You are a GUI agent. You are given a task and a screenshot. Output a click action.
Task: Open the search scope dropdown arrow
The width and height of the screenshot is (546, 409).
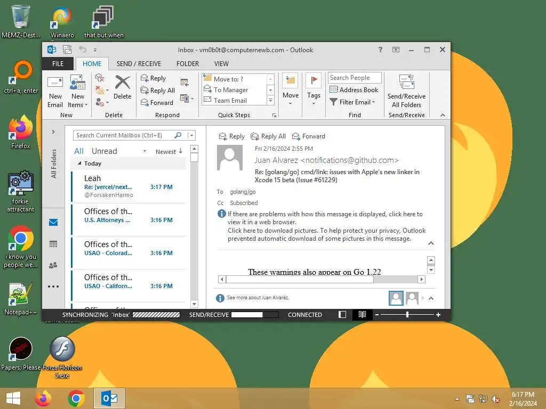tap(191, 135)
